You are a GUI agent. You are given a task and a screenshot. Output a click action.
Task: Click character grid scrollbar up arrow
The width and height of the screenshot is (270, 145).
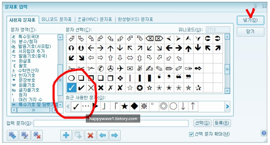point(227,37)
